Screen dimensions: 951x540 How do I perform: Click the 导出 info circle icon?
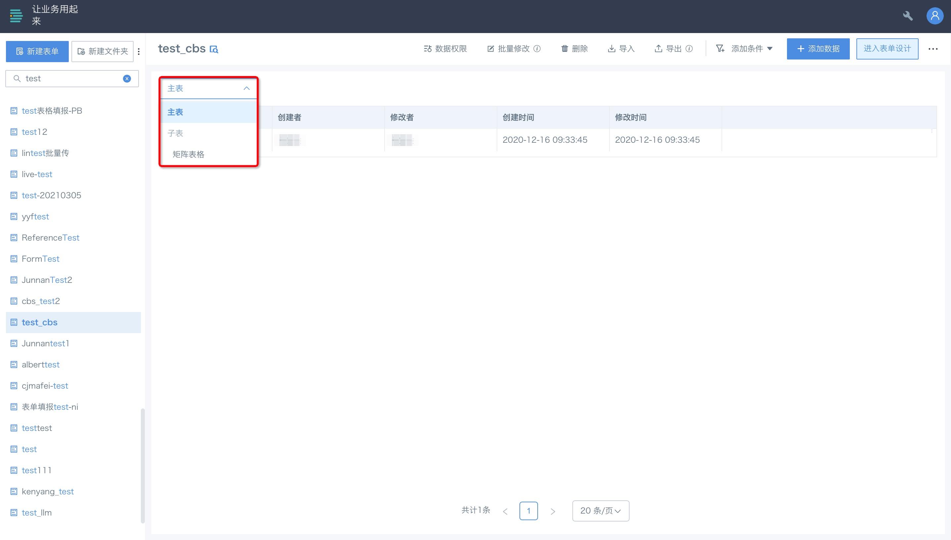(x=689, y=49)
